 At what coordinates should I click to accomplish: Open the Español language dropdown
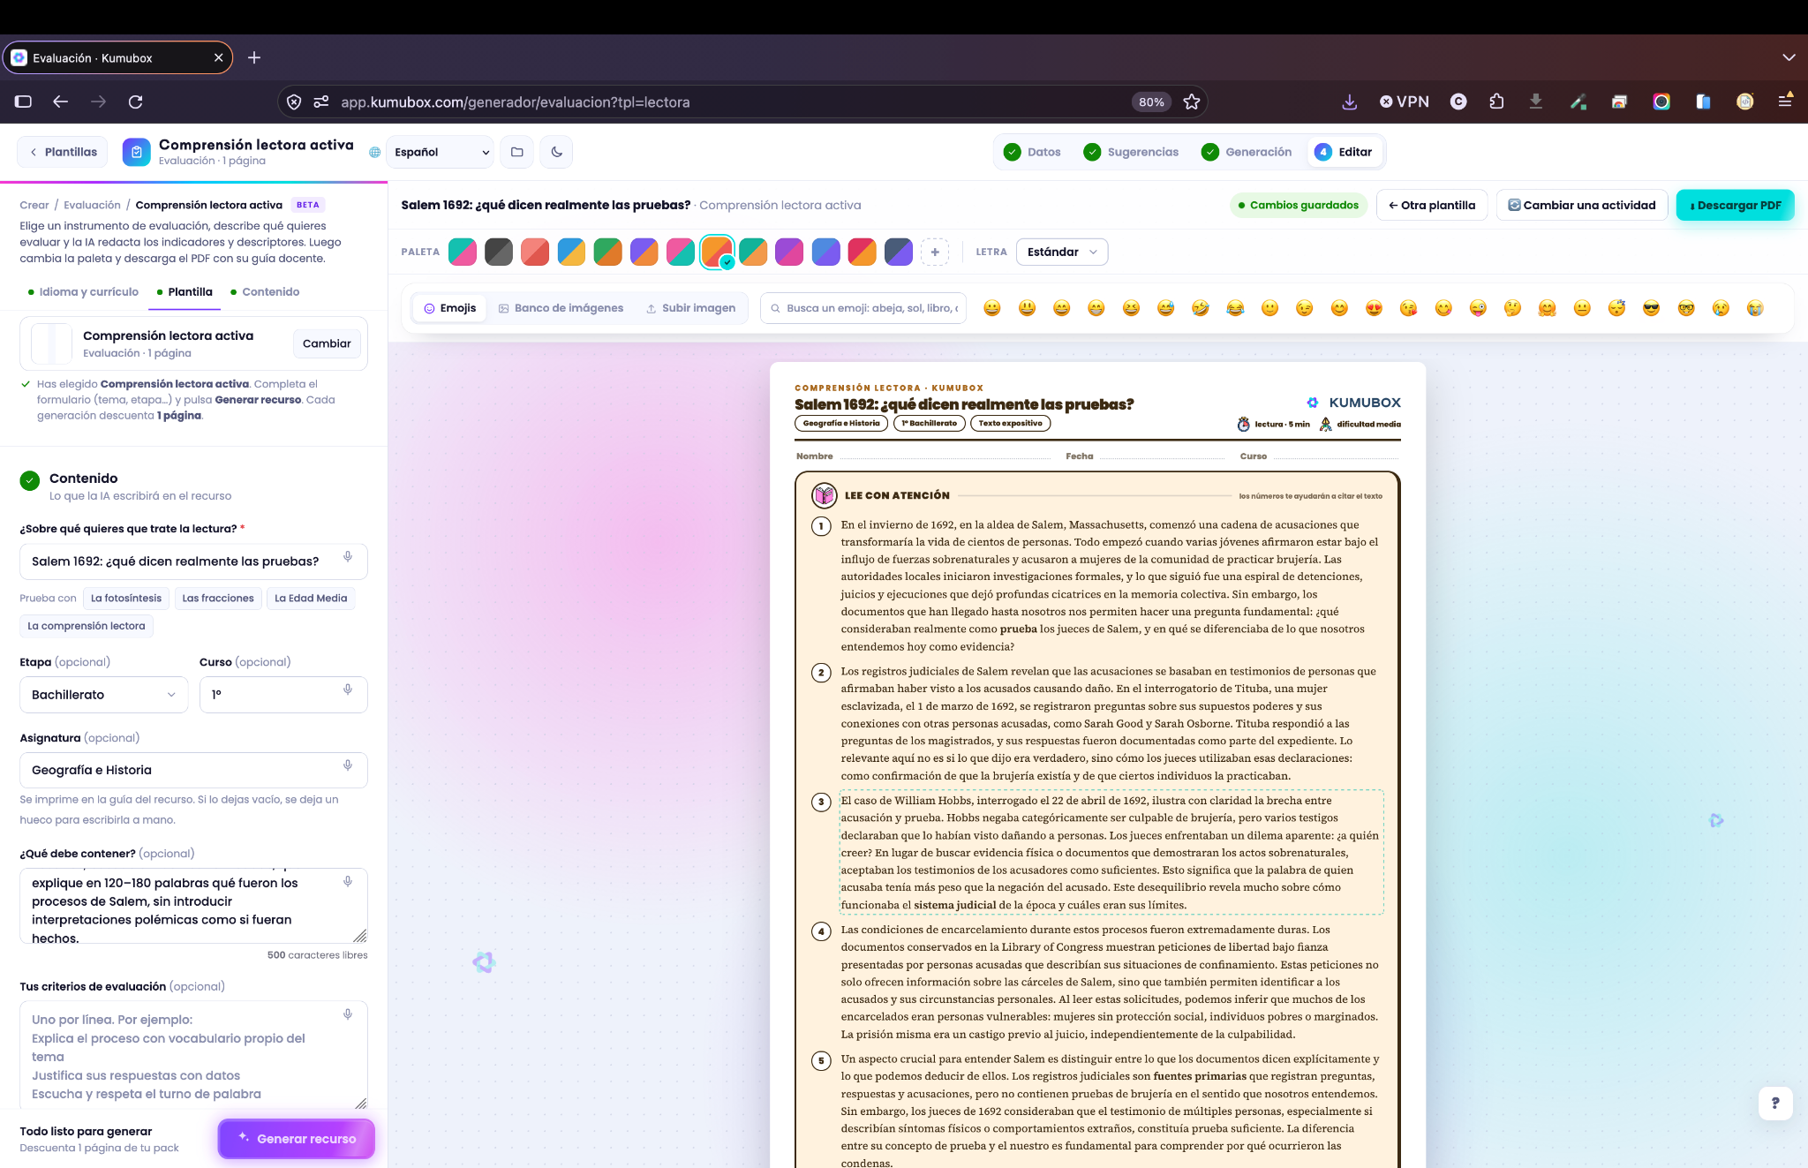click(x=441, y=152)
